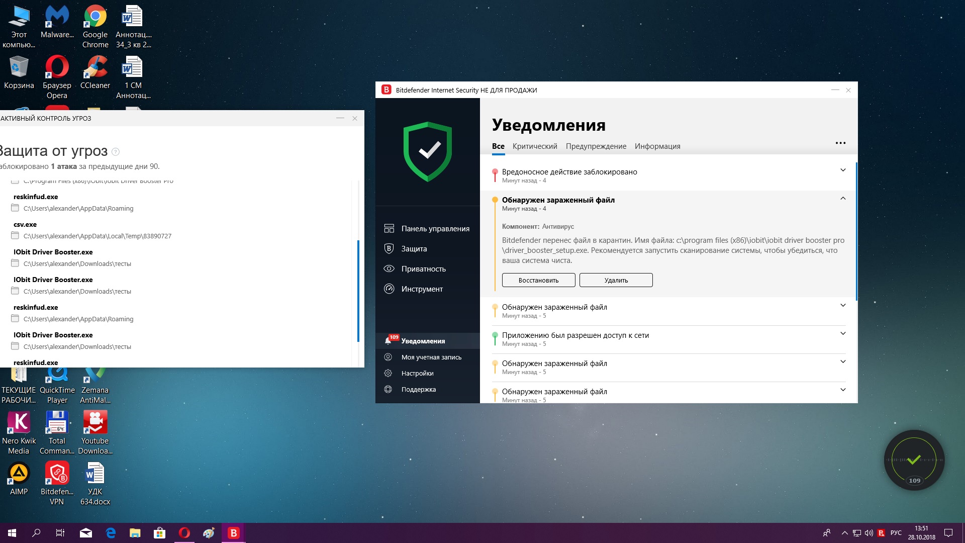The width and height of the screenshot is (965, 543).
Task: Click Bitdefender icon in taskbar
Action: coord(233,533)
